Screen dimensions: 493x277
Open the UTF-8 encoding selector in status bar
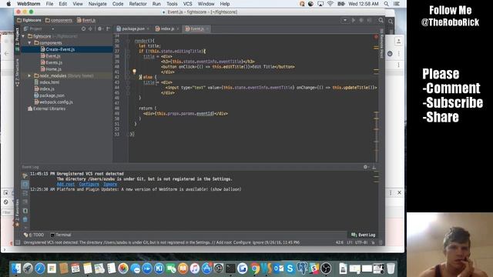pyautogui.click(x=361, y=242)
